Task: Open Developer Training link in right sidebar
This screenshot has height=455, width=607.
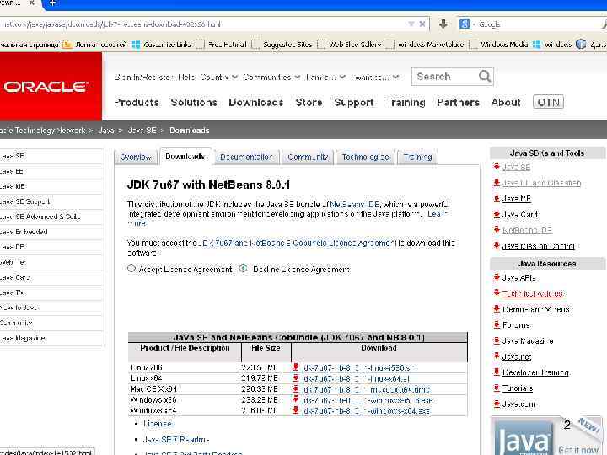Action: point(535,372)
